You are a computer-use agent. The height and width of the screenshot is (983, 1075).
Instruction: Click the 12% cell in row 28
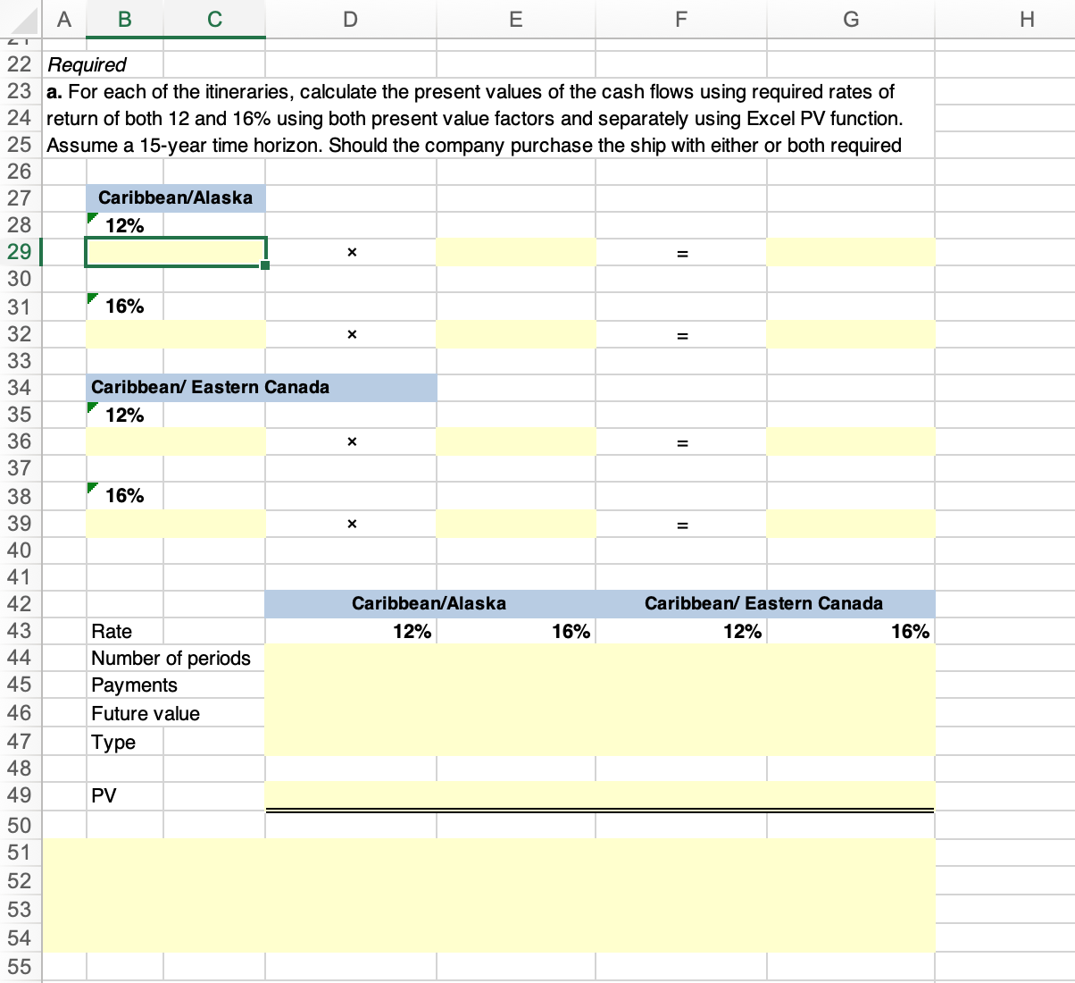pyautogui.click(x=124, y=225)
